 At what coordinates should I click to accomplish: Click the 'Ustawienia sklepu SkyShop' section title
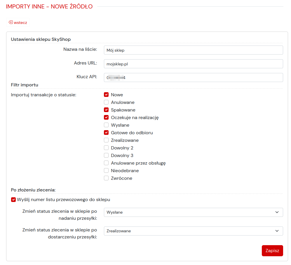click(41, 39)
